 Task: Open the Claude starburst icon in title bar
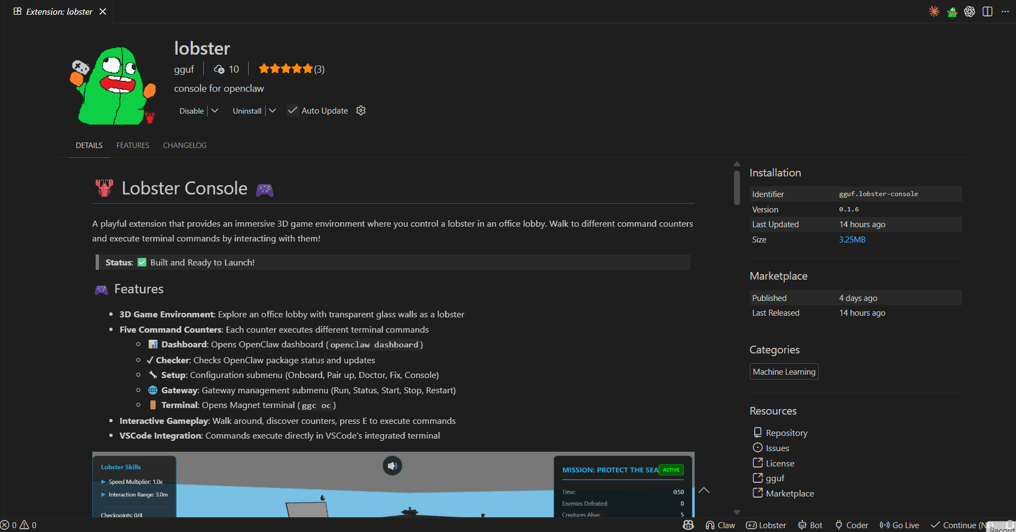[x=934, y=11]
